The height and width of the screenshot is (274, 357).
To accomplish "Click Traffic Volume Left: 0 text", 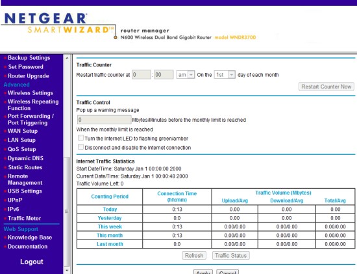I will pyautogui.click(x=100, y=184).
